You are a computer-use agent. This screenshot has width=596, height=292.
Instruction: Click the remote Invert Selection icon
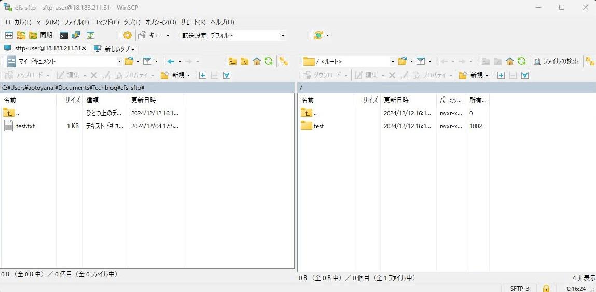pyautogui.click(x=525, y=75)
